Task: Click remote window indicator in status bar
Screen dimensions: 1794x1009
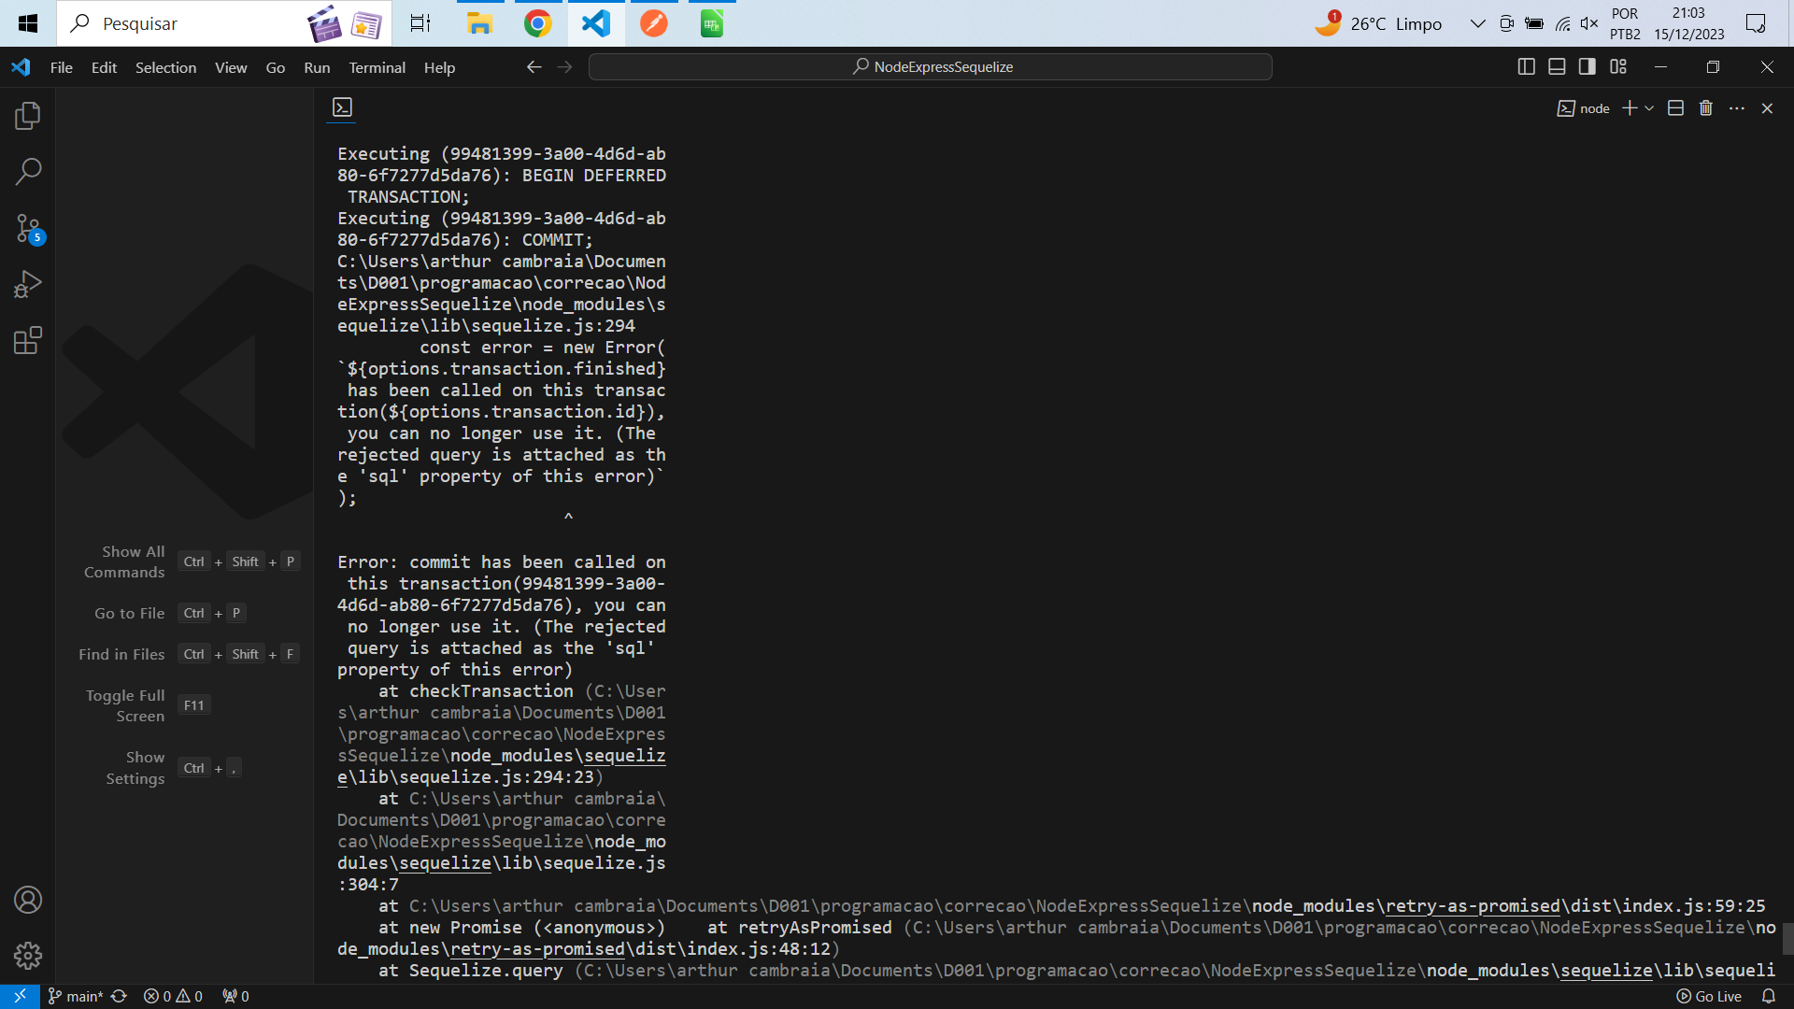Action: (20, 996)
